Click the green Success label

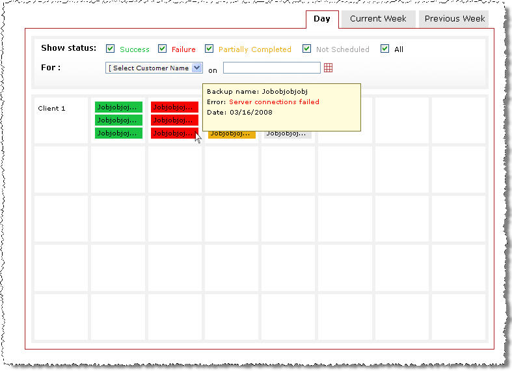pos(135,49)
